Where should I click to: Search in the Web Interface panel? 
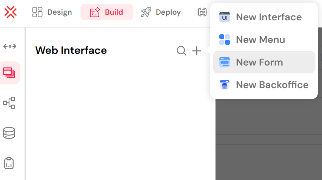coord(182,51)
